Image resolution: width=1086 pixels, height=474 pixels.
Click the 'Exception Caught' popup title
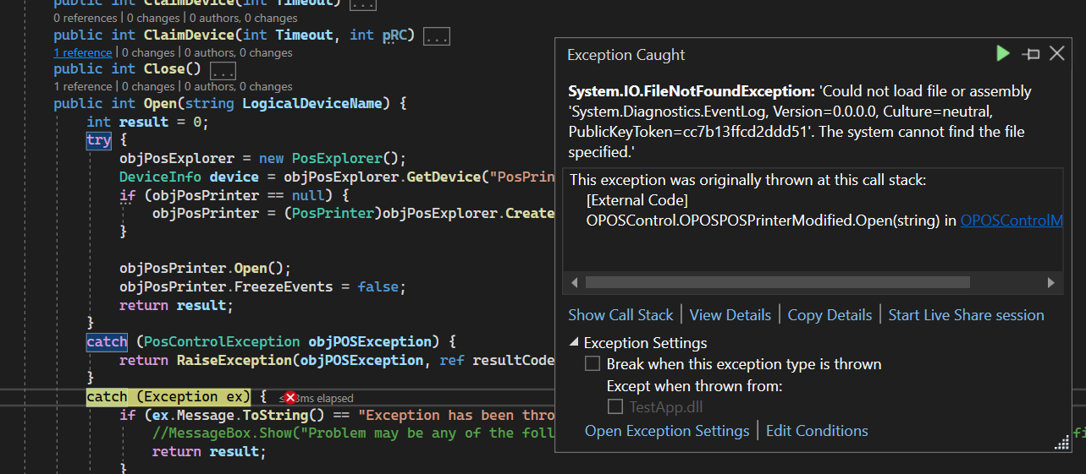click(x=626, y=55)
